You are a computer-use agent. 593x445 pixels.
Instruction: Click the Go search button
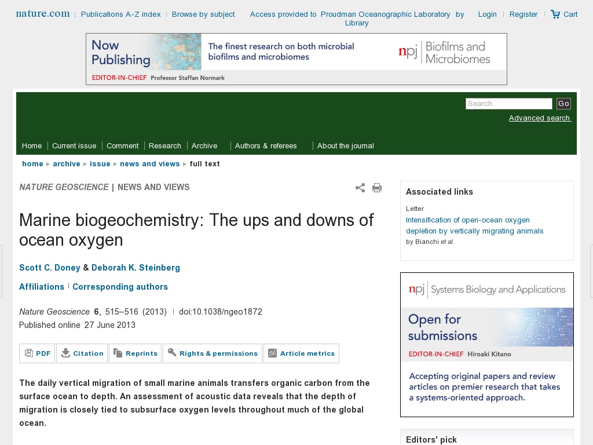(x=563, y=104)
